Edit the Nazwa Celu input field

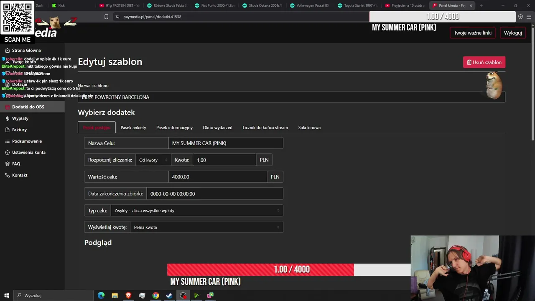pos(226,143)
